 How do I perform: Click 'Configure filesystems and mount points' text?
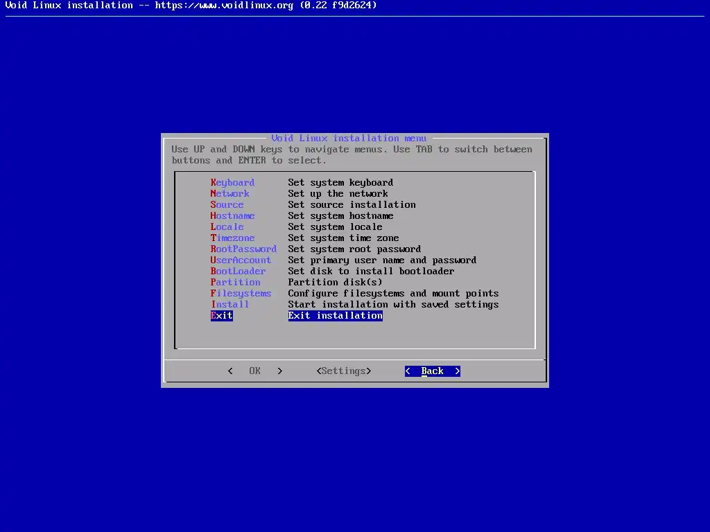(x=394, y=293)
